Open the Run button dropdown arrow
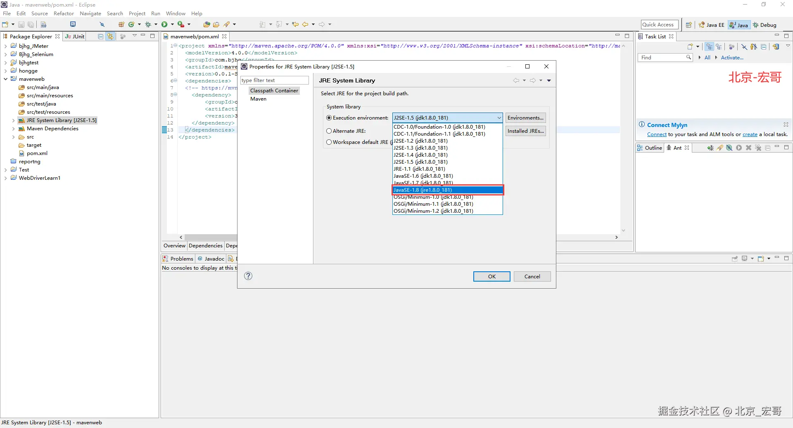The height and width of the screenshot is (428, 793). tap(172, 25)
